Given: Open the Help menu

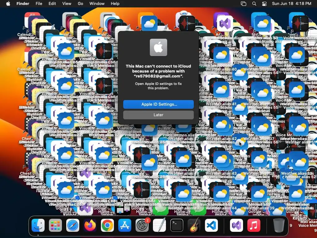Looking at the screenshot, I should (x=115, y=4).
